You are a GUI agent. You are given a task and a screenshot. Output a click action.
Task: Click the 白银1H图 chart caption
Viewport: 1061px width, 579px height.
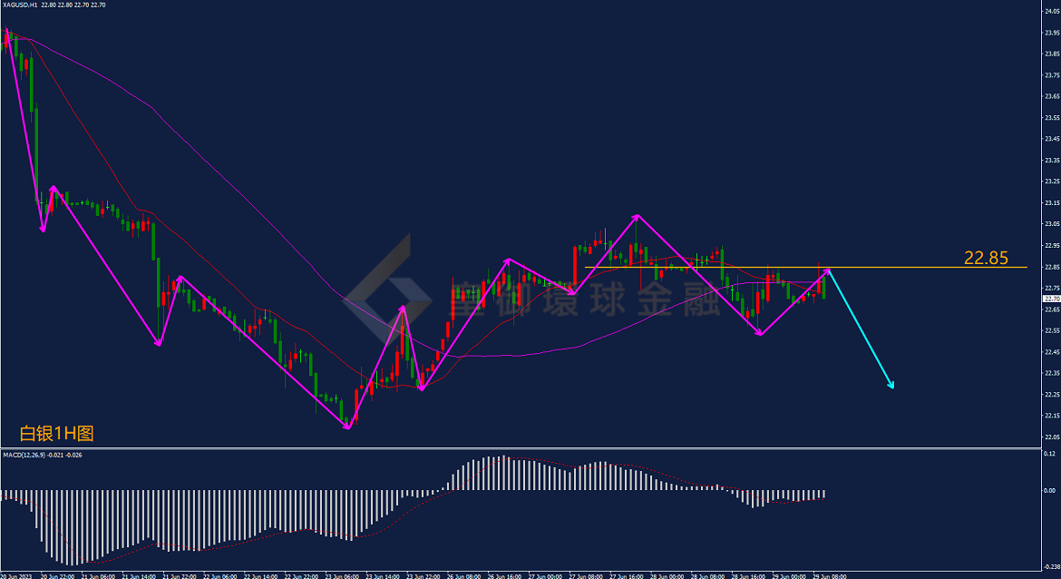tap(56, 434)
